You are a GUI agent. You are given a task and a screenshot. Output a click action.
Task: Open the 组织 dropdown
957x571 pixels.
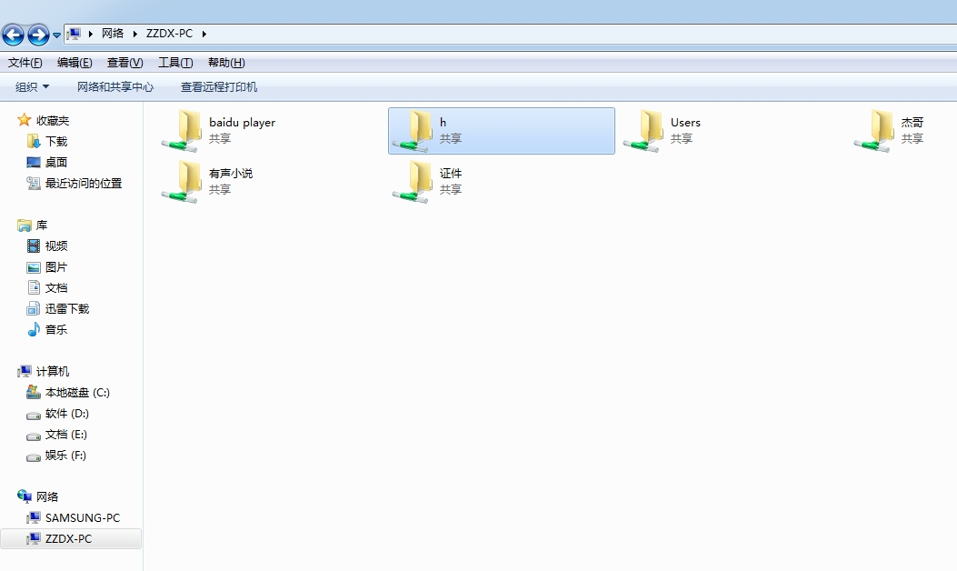coord(32,86)
